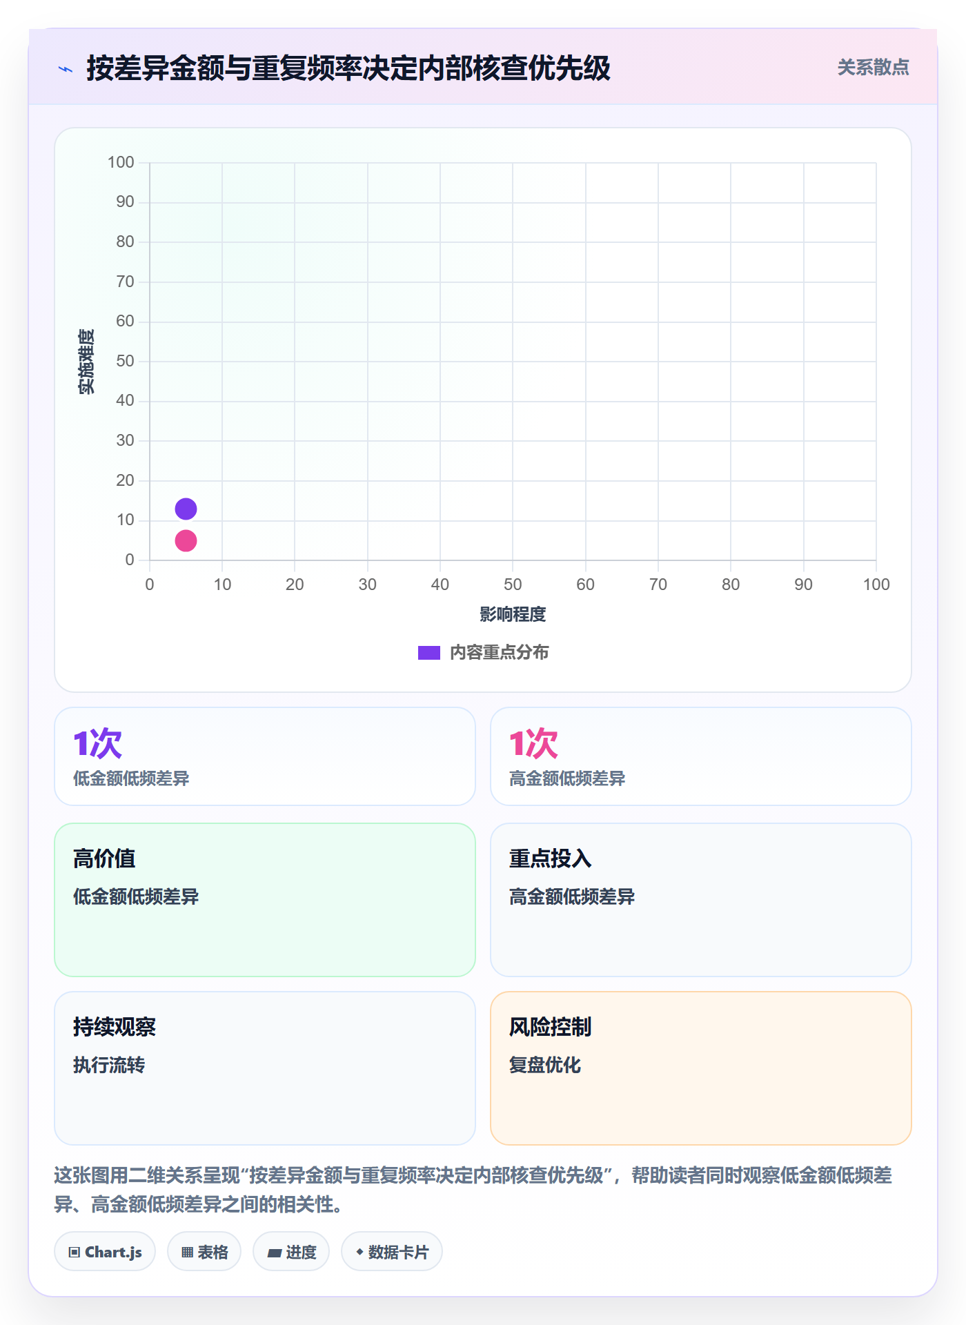966x1325 pixels.
Task: Select the 重点投入 quadrant card
Action: (701, 900)
